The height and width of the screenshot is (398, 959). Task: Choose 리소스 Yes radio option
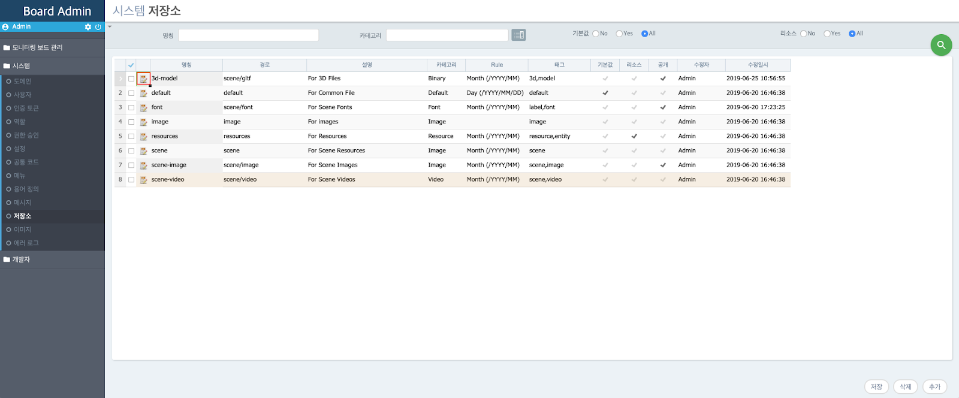coord(827,34)
